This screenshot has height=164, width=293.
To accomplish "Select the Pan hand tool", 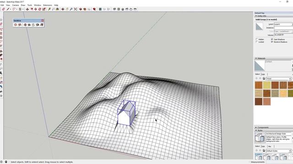I will 67,9.
